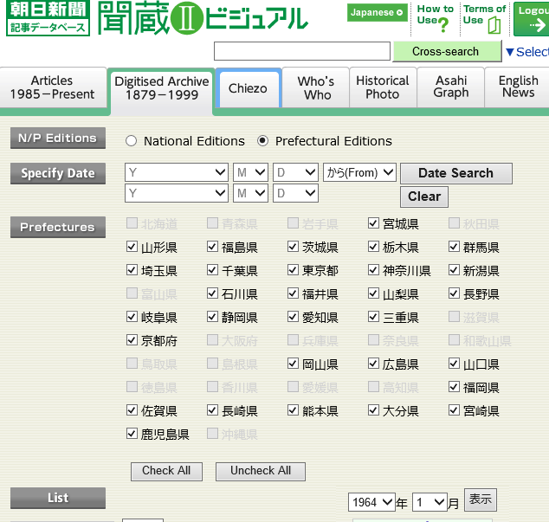Click the Asahi Shimbun database logo
549x522 pixels.
point(48,17)
